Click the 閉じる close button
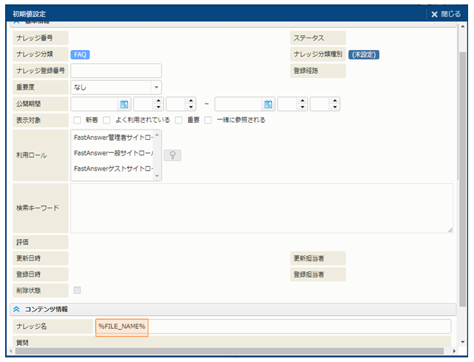 tap(446, 13)
